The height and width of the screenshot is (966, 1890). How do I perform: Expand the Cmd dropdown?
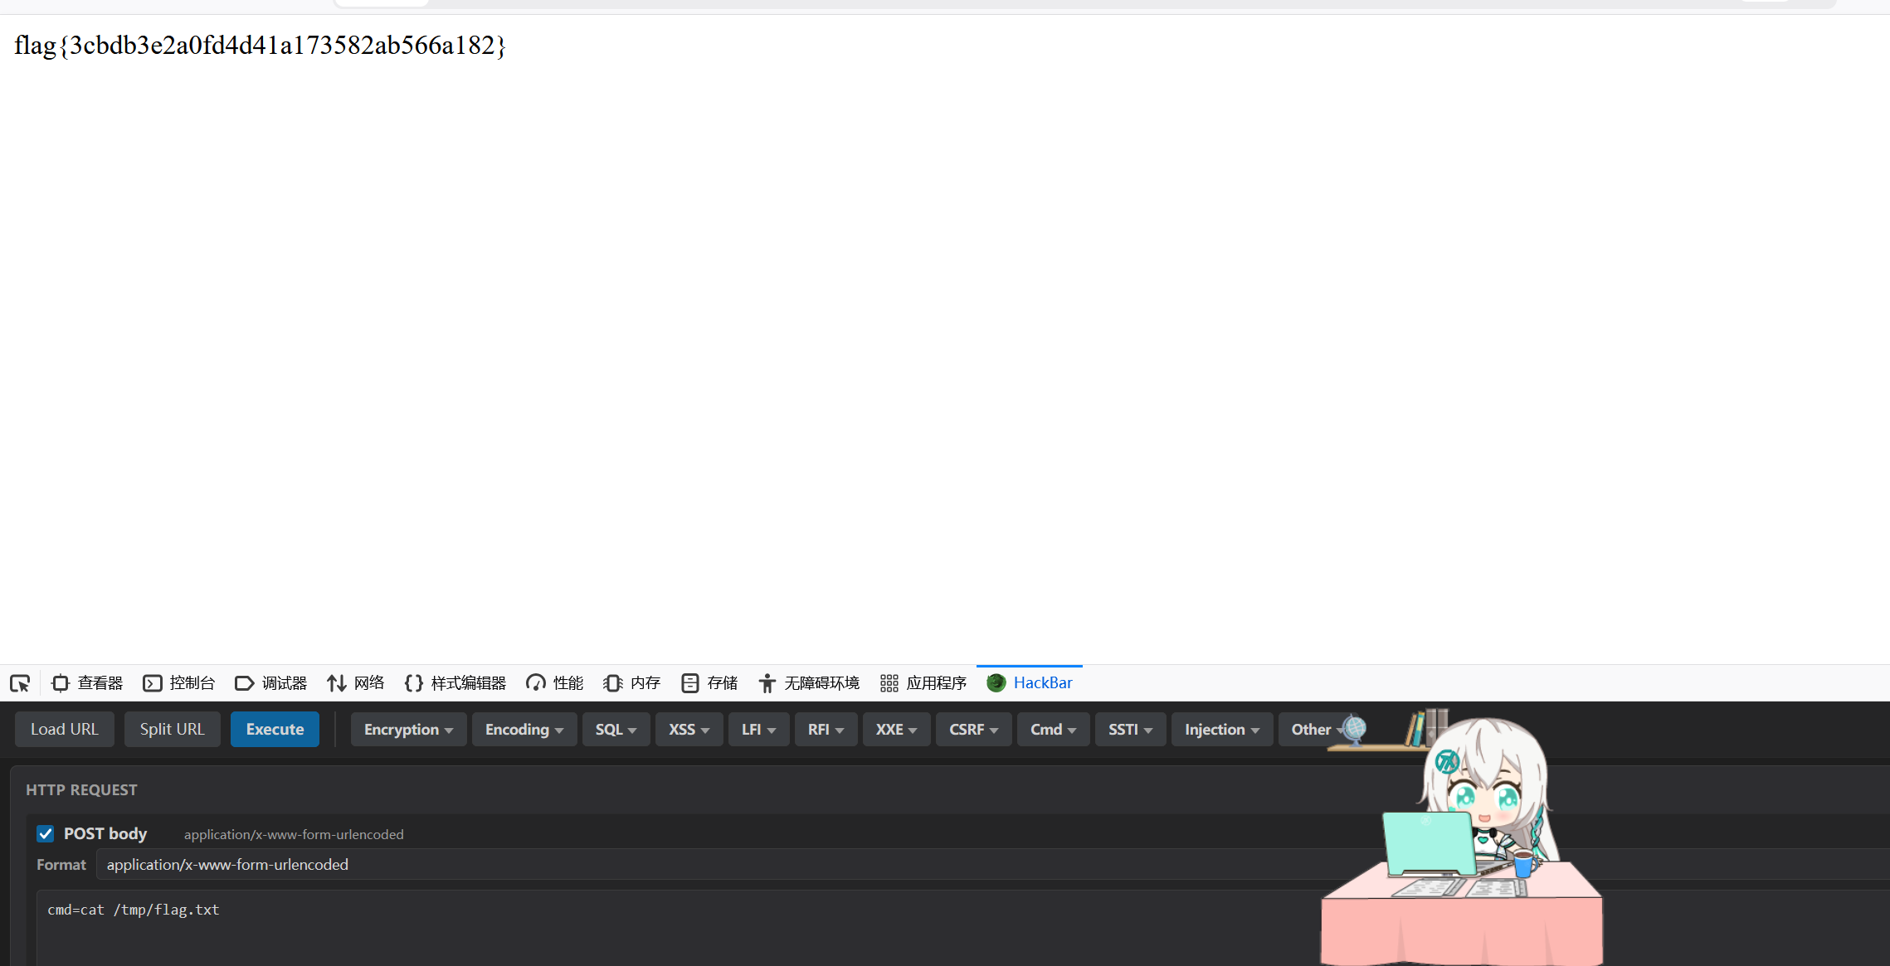(1053, 730)
